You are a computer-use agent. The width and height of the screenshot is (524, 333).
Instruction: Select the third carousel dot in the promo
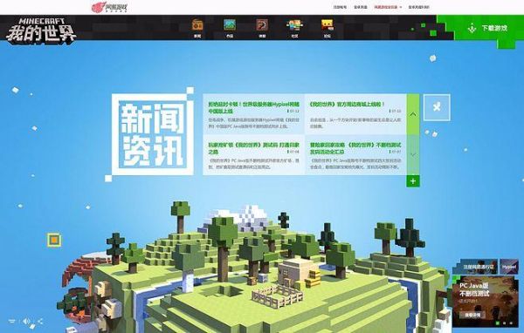click(511, 323)
